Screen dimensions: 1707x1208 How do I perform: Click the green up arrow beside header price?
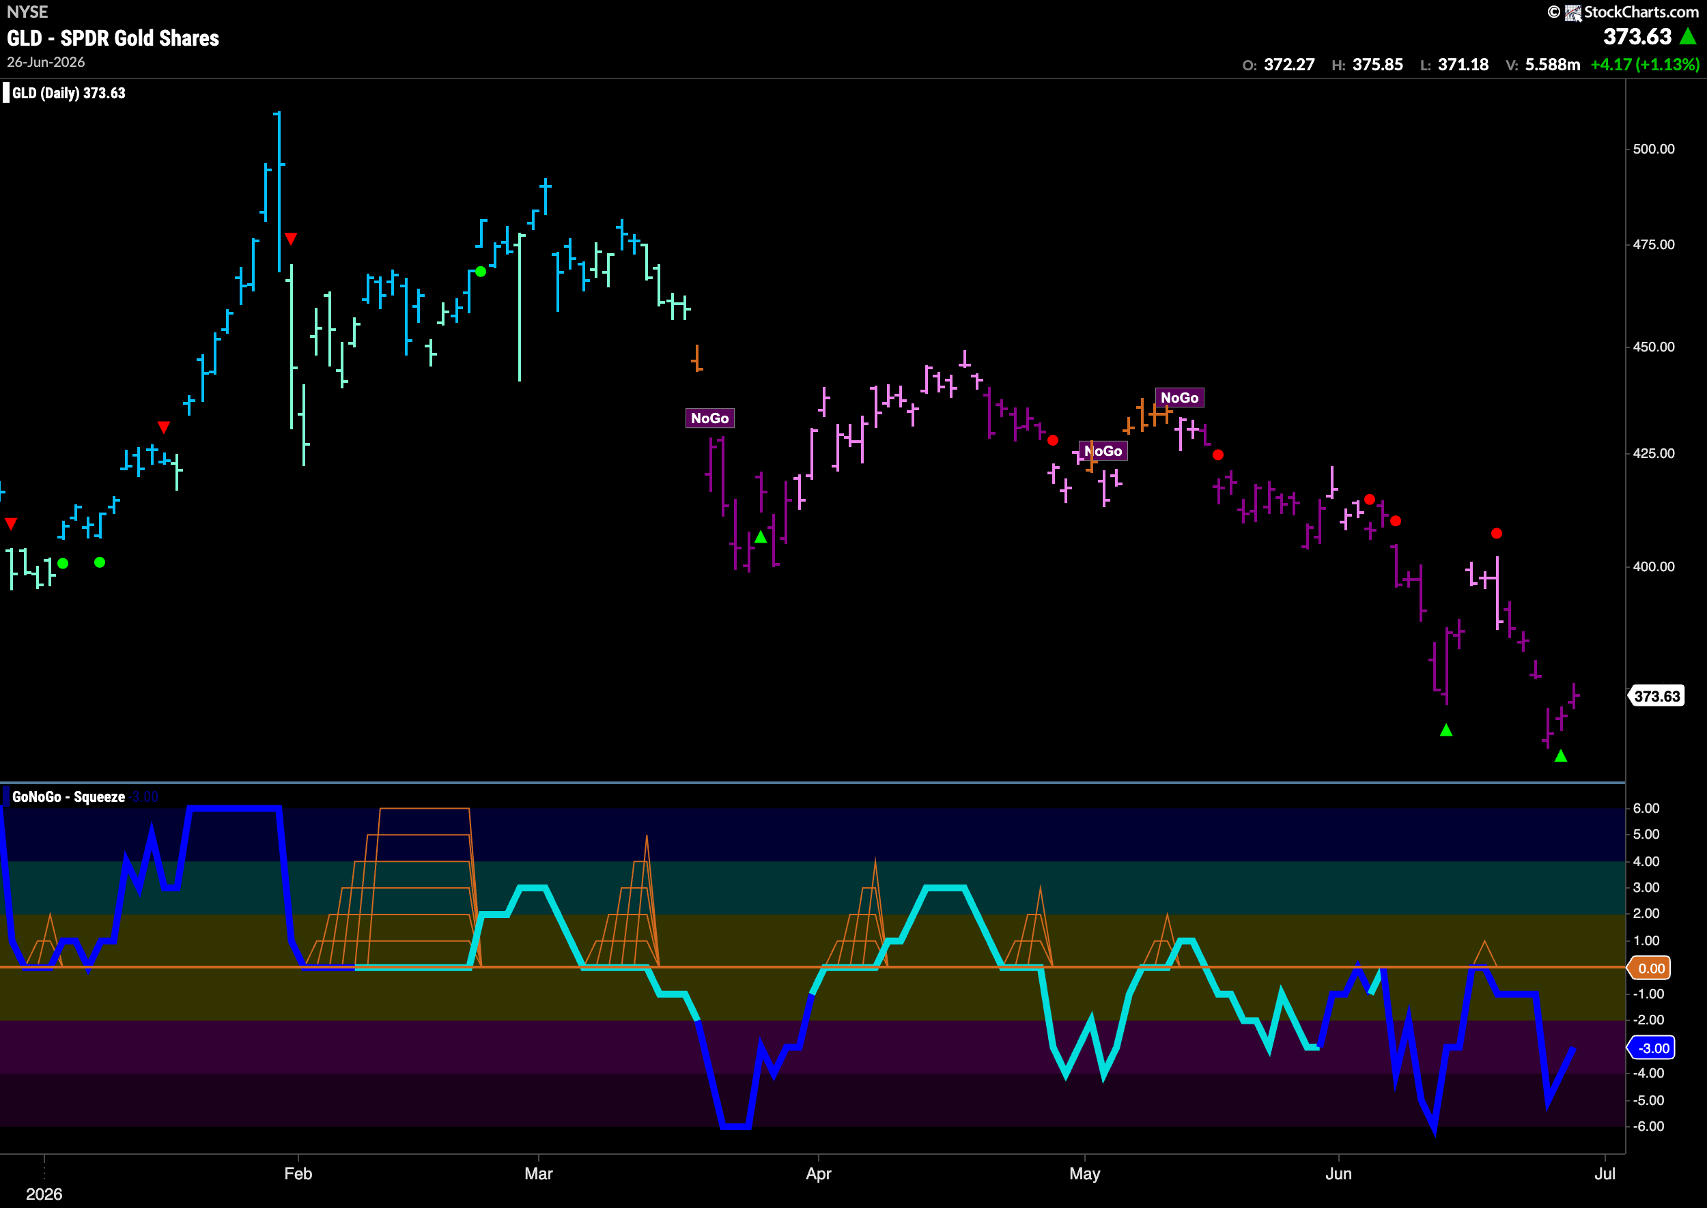[x=1688, y=35]
